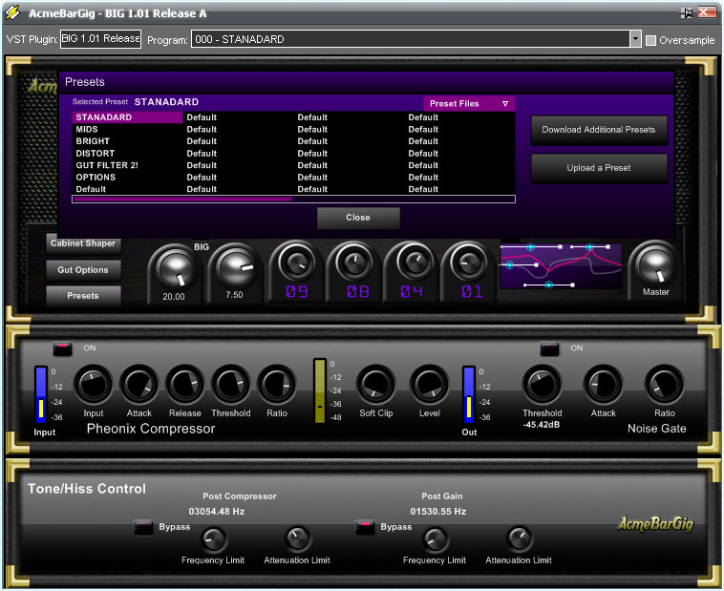This screenshot has height=591, width=724.
Task: Click the Upload a Preset button
Action: [599, 168]
